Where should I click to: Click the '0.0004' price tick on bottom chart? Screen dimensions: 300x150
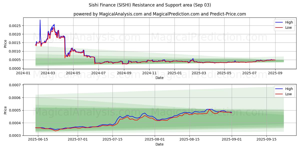pyautogui.click(x=15, y=123)
